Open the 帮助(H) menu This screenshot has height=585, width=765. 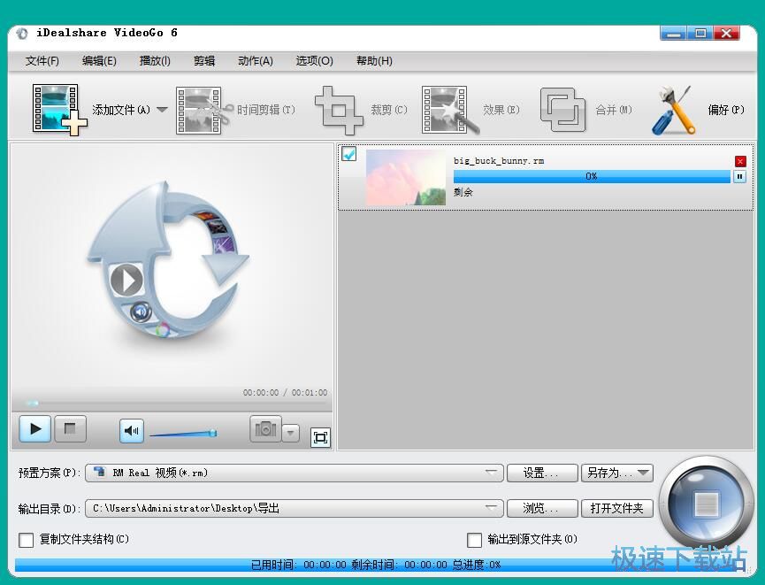[374, 61]
